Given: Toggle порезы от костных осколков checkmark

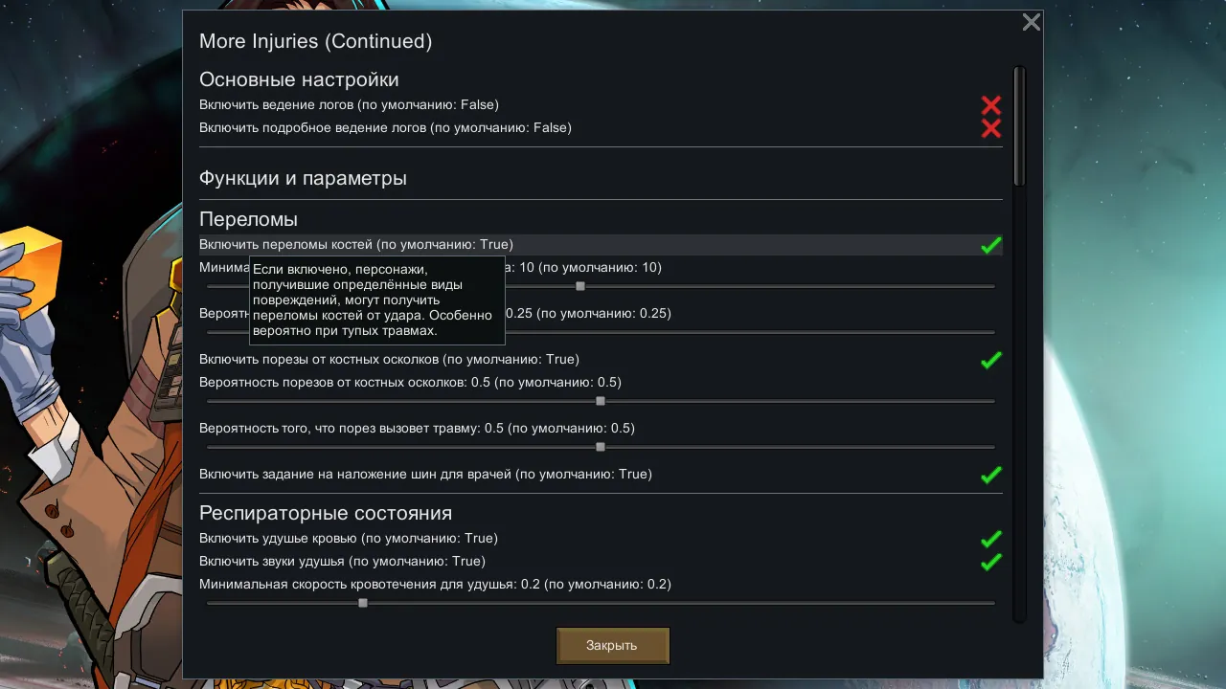Looking at the screenshot, I should (x=991, y=360).
